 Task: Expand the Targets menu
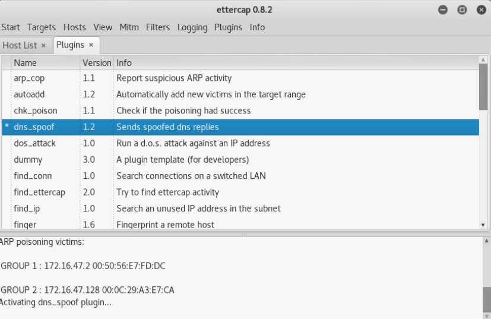click(x=42, y=27)
